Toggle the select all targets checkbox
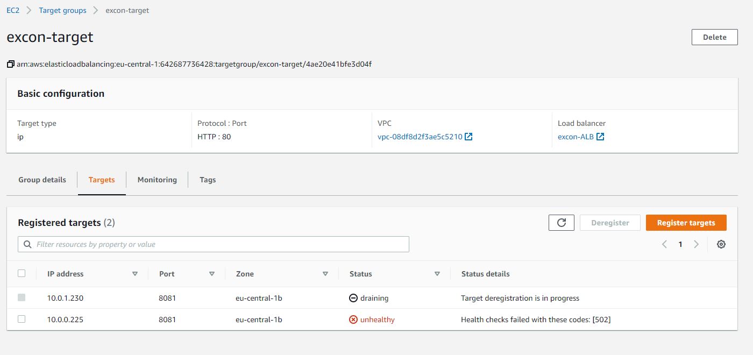 [22, 273]
